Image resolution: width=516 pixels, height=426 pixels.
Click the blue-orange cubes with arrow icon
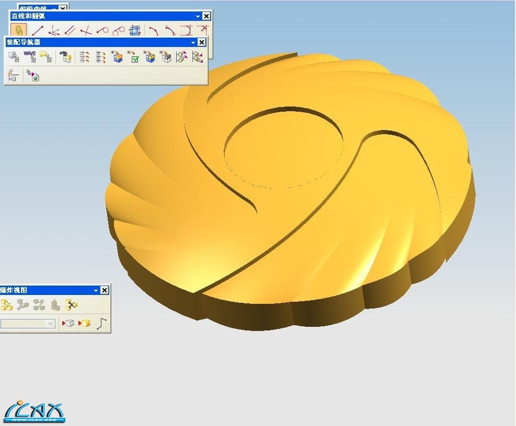click(117, 56)
